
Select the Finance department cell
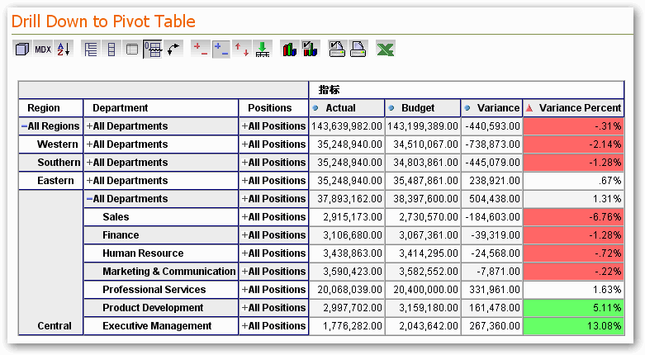pos(161,235)
